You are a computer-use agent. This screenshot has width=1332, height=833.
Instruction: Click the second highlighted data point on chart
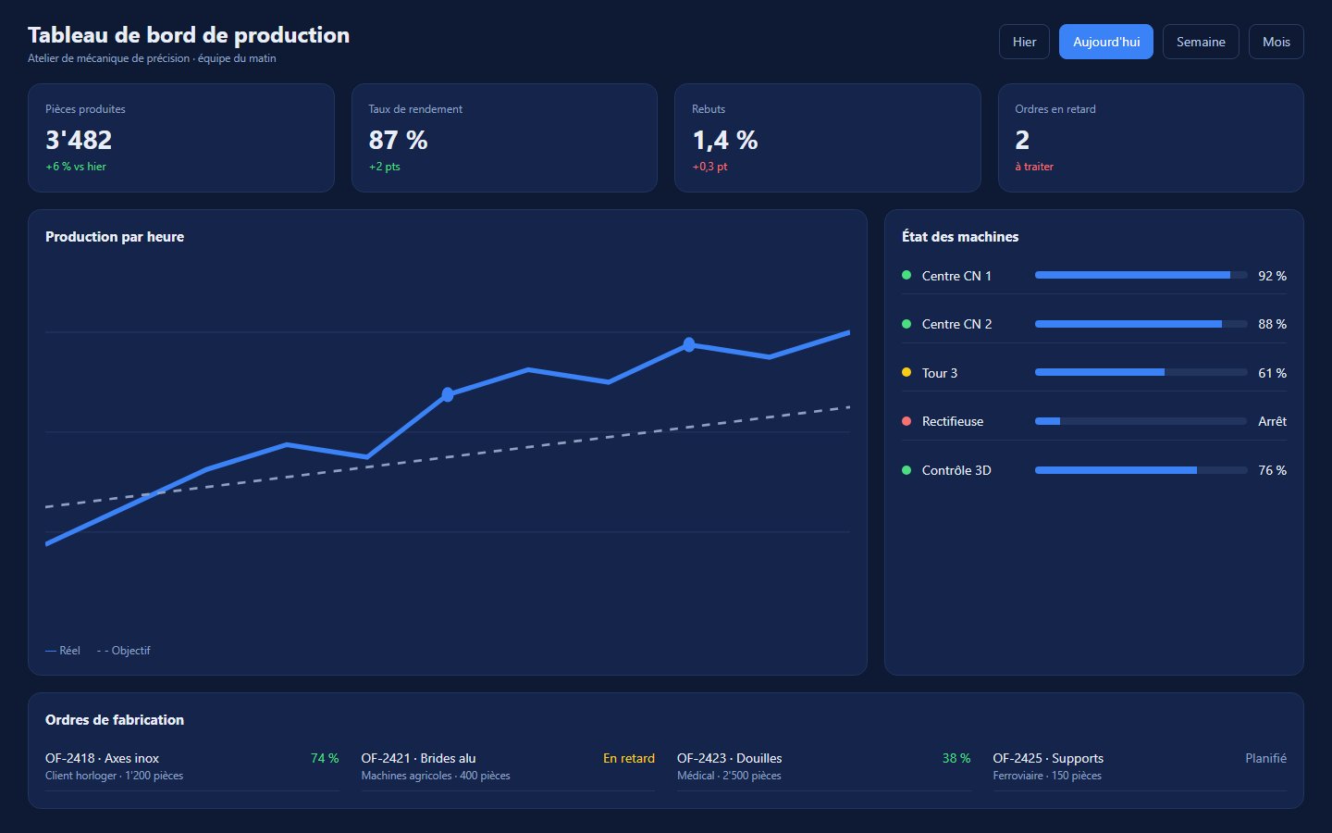coord(689,344)
